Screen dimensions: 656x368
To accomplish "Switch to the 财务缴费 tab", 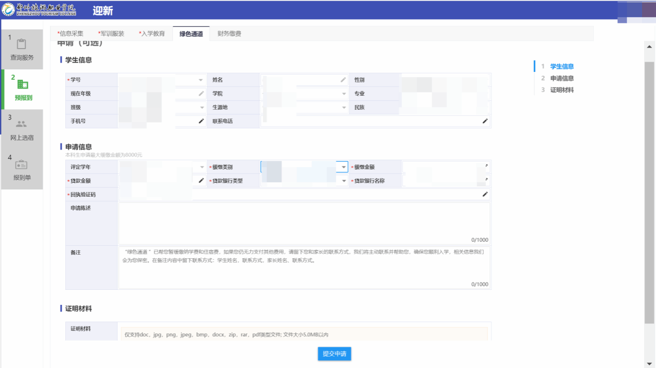I will point(229,34).
